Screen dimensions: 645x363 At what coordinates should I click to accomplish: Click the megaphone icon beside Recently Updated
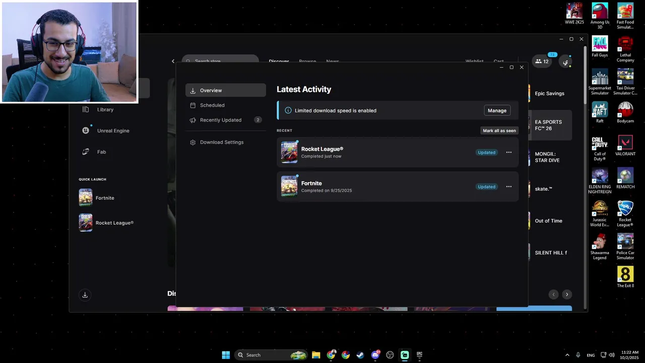pos(192,120)
